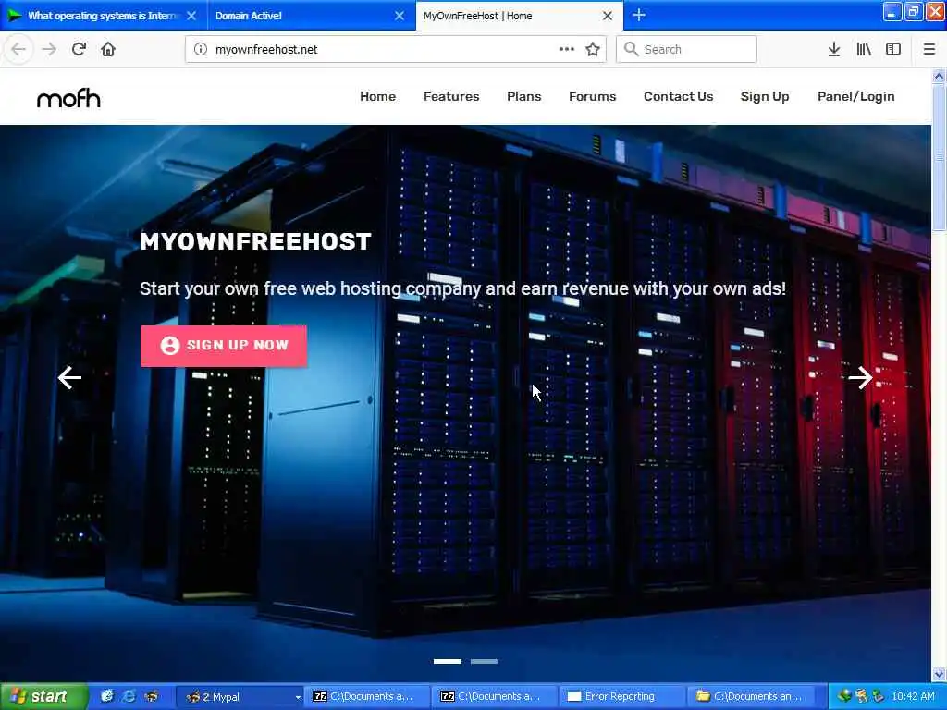Click the first system tray icon
Viewport: 947px width, 710px height.
click(844, 696)
